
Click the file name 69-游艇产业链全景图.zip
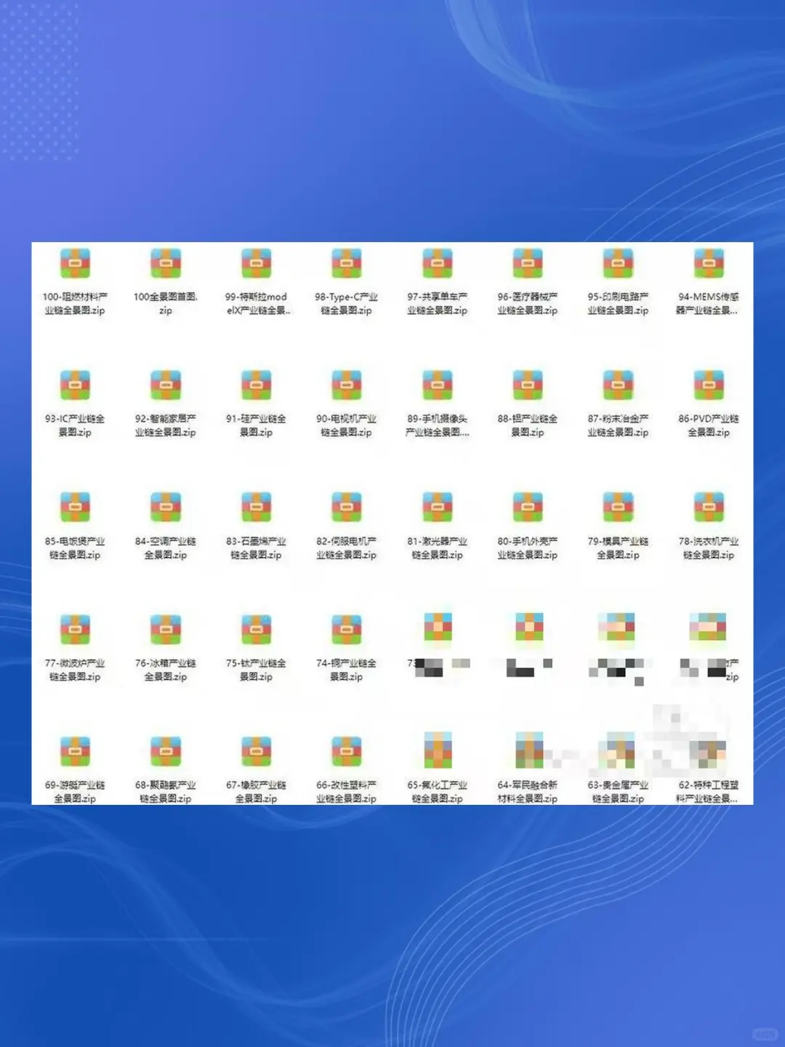75,792
